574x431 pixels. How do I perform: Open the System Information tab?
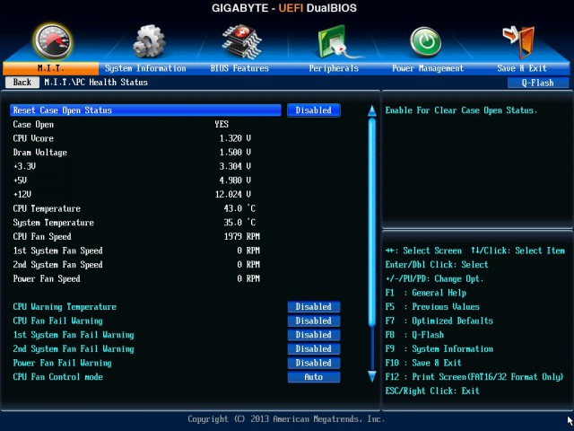[145, 68]
